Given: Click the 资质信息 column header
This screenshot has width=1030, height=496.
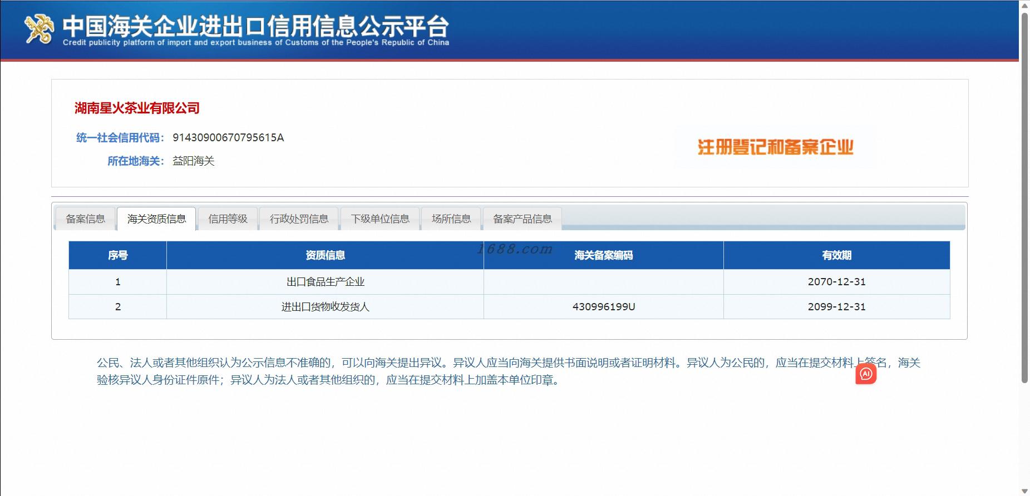Looking at the screenshot, I should [325, 255].
